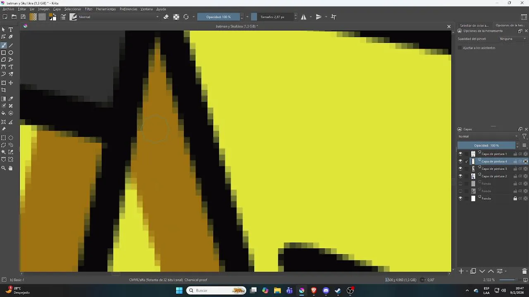The width and height of the screenshot is (529, 297).
Task: Toggle preserve alpha checker button
Action: point(176,17)
